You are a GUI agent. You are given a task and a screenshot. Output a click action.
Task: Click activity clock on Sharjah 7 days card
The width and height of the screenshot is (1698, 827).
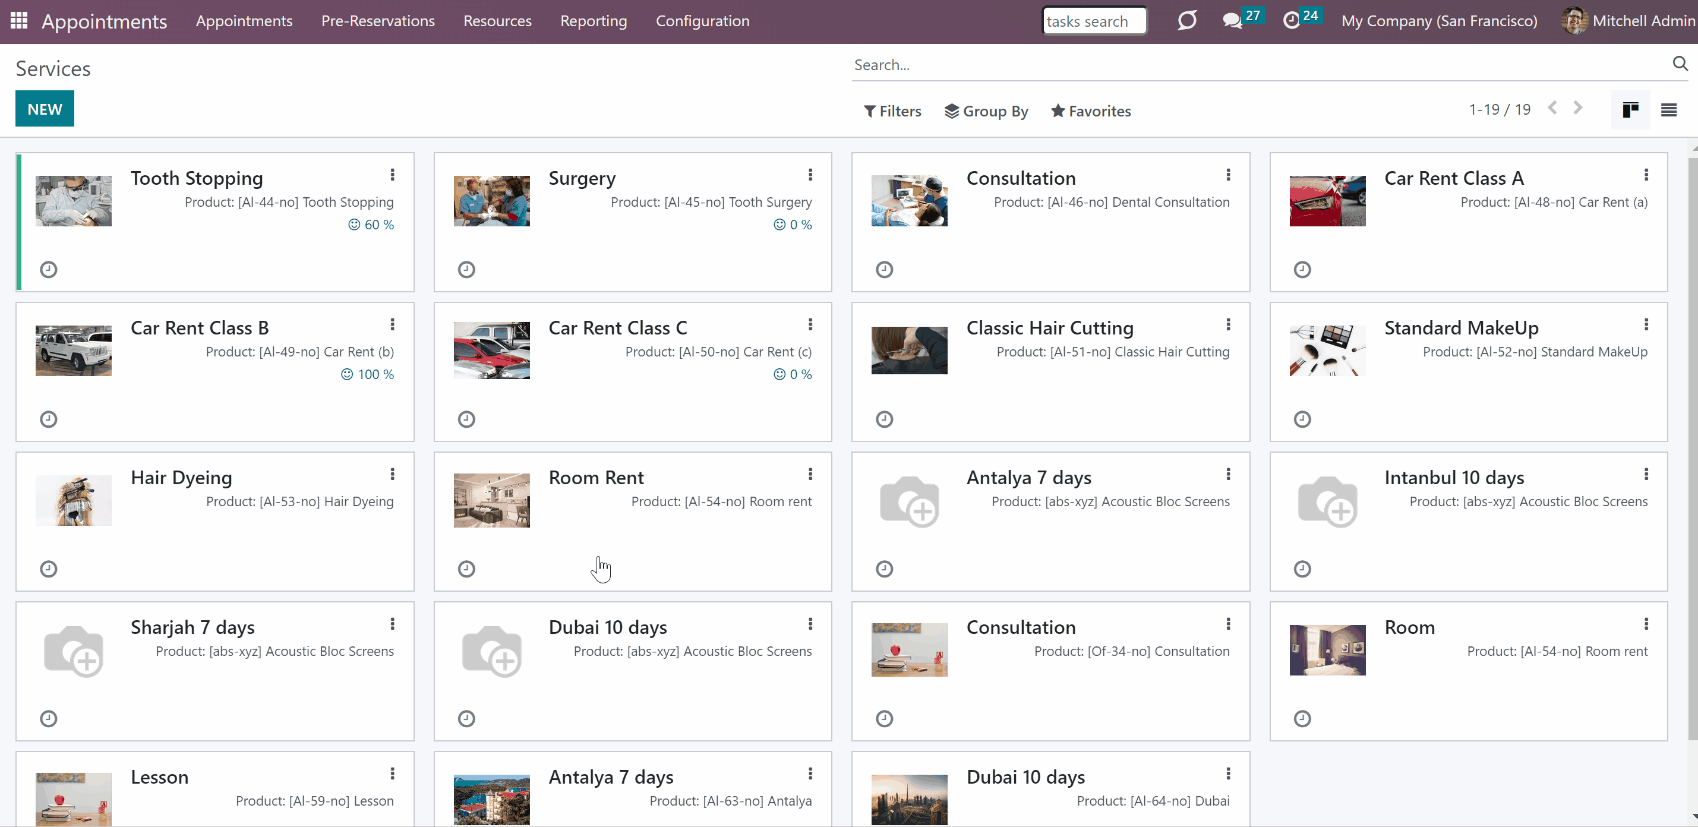click(49, 718)
